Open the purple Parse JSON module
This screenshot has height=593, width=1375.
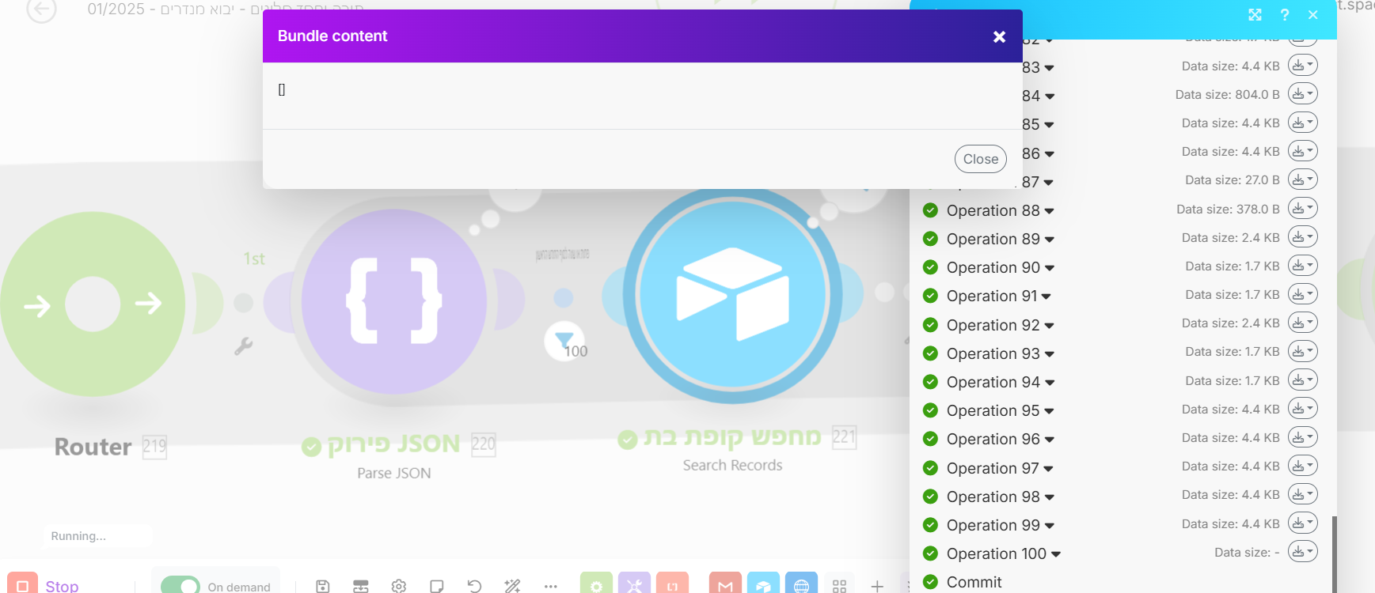pyautogui.click(x=393, y=301)
